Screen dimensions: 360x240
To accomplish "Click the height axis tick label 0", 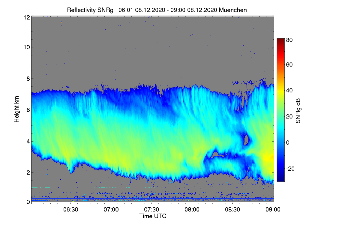I will tap(28, 202).
